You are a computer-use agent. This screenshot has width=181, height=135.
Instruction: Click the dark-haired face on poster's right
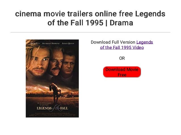click(x=68, y=64)
